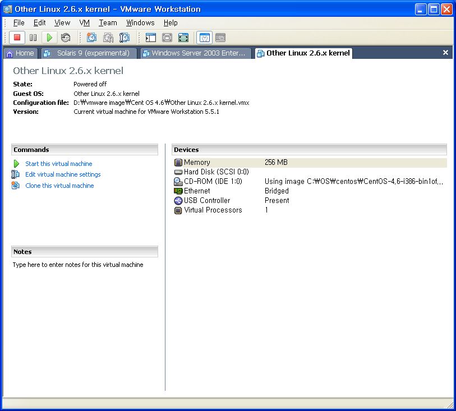Click the red Power Off toolbar button
Viewport: 456px width, 411px height.
(17, 38)
